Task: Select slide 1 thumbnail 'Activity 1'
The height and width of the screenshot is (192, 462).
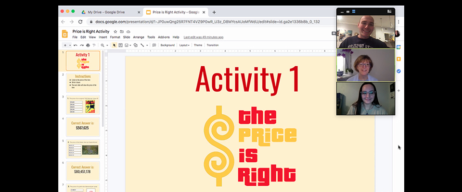Action: coord(83,61)
